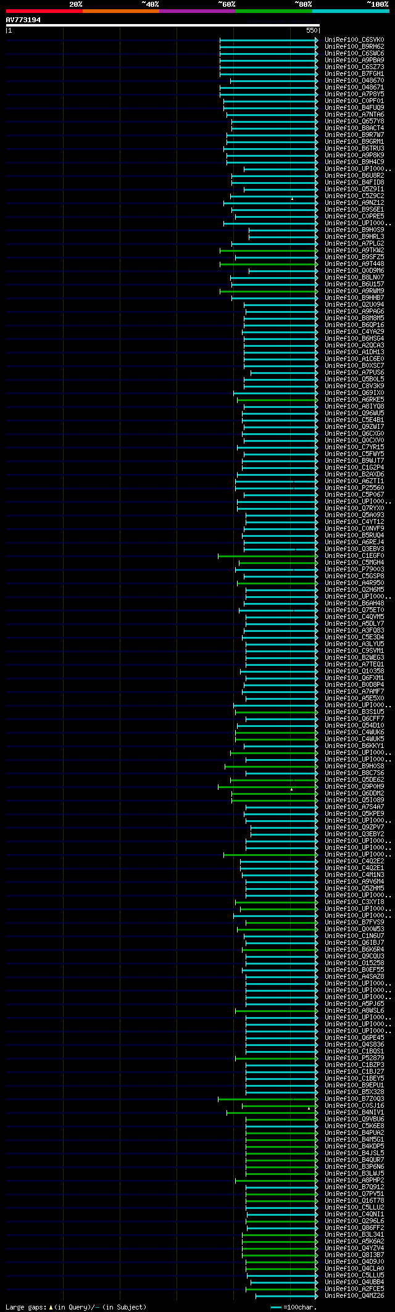Select hit UniRef100_C6SVK0
The height and width of the screenshot is (1312, 395).
(354, 40)
